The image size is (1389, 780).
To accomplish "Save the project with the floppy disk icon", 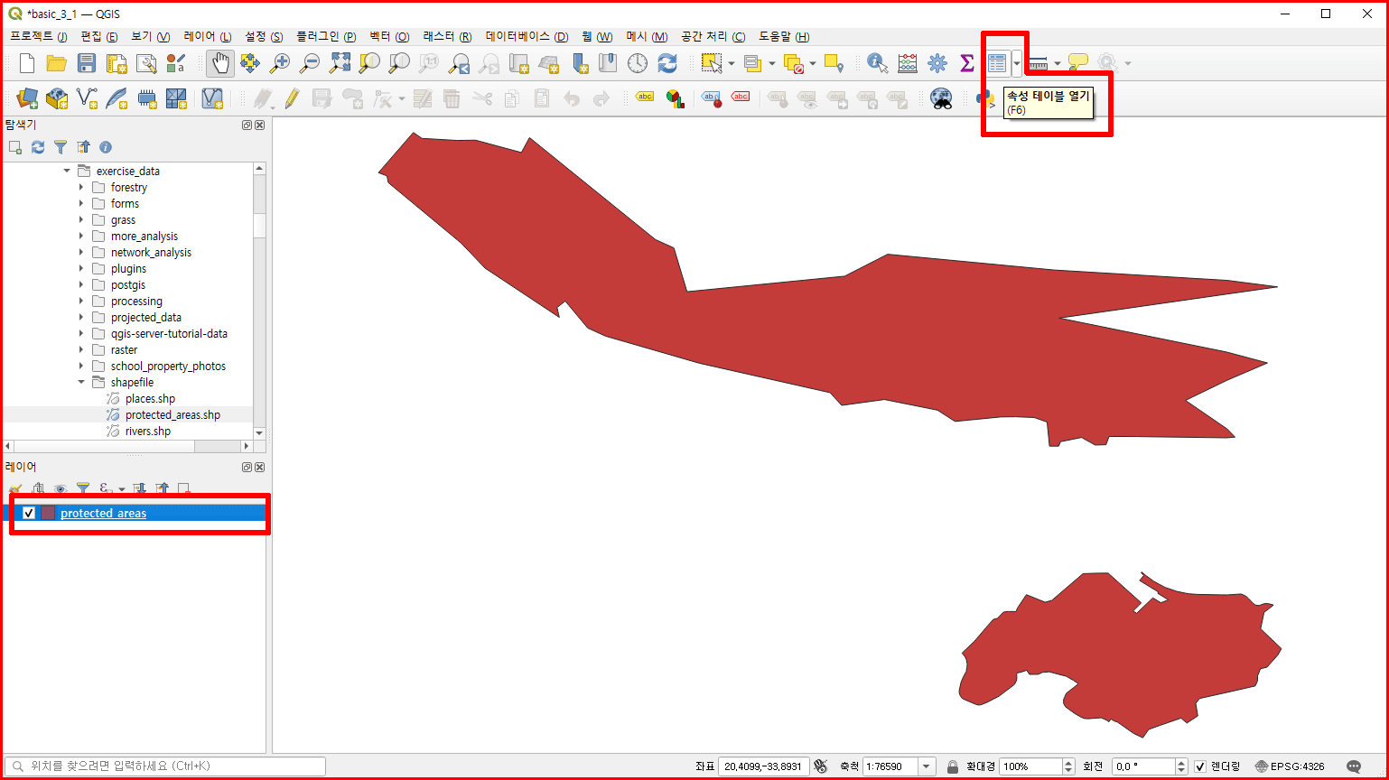I will click(x=87, y=63).
